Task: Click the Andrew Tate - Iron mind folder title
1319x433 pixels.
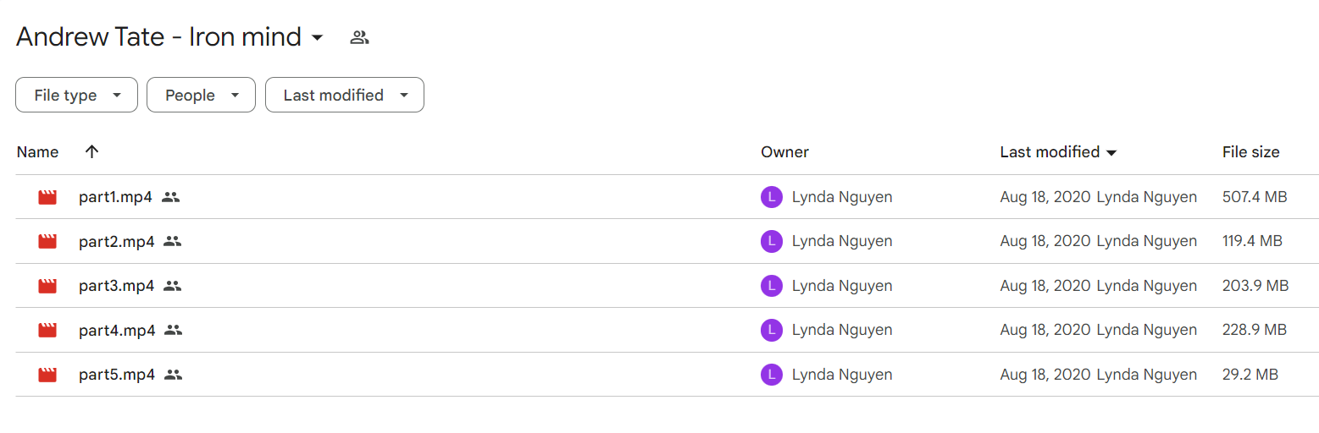Action: tap(158, 37)
